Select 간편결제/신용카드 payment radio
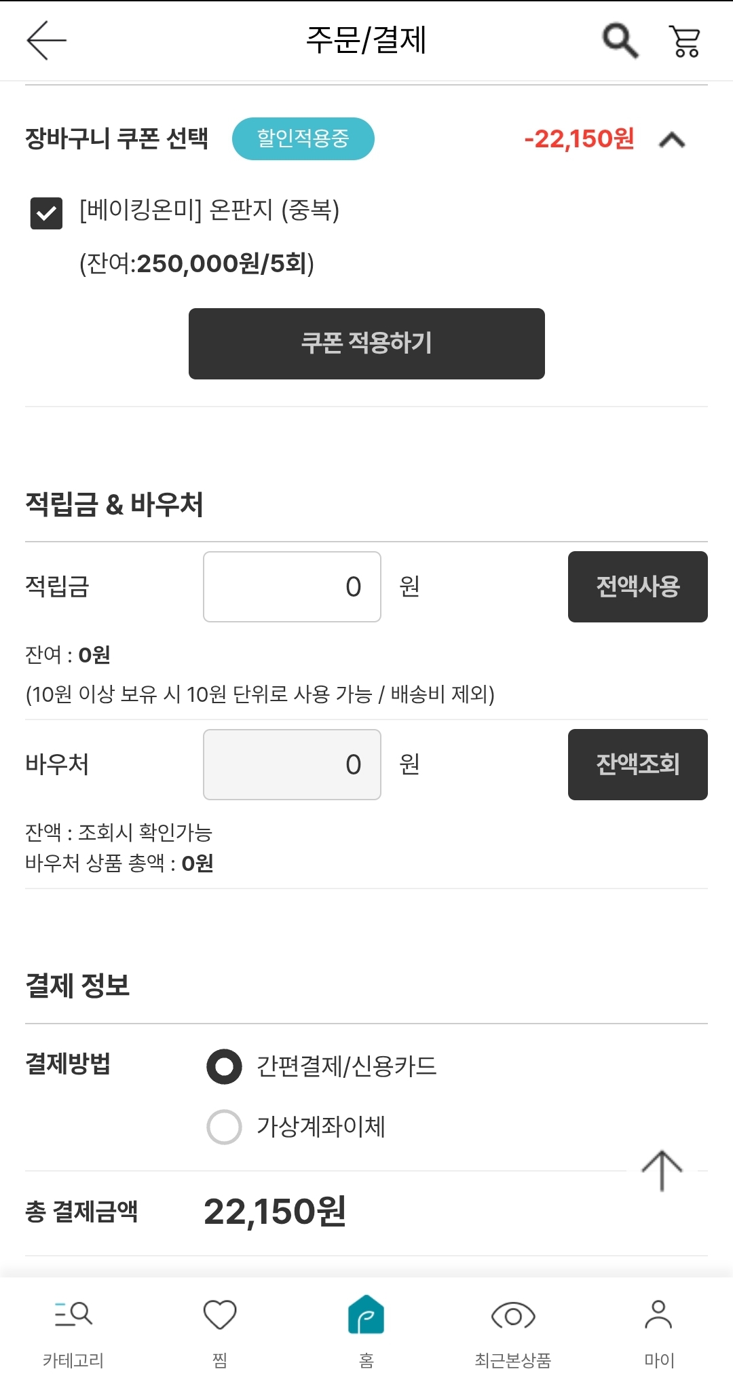This screenshot has width=733, height=1384. pos(224,1066)
